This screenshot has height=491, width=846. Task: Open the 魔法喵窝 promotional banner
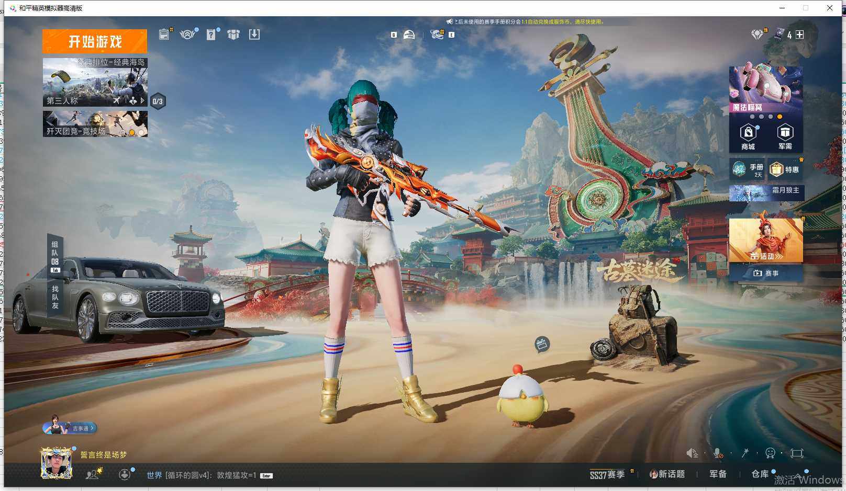pos(766,89)
